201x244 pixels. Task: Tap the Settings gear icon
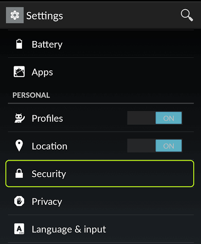click(x=15, y=15)
